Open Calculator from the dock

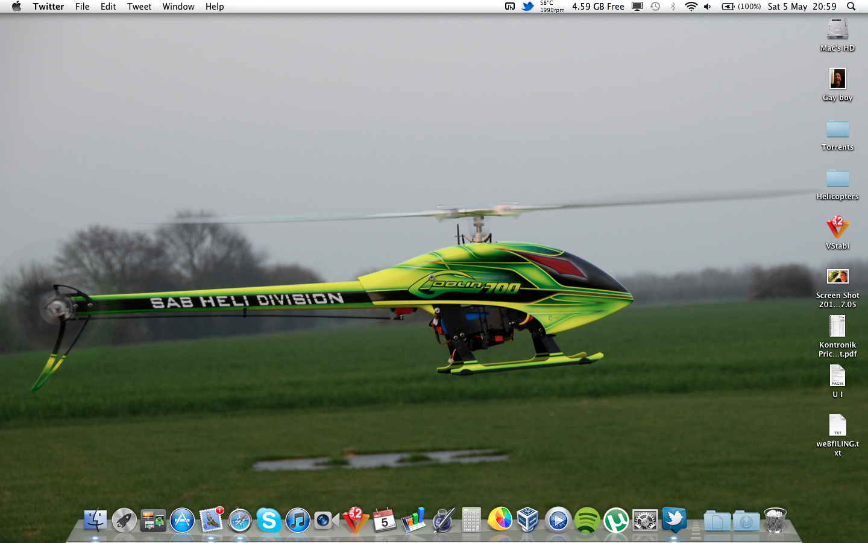pos(471,520)
